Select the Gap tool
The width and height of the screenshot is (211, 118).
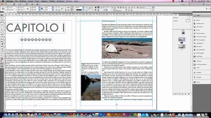(2, 22)
